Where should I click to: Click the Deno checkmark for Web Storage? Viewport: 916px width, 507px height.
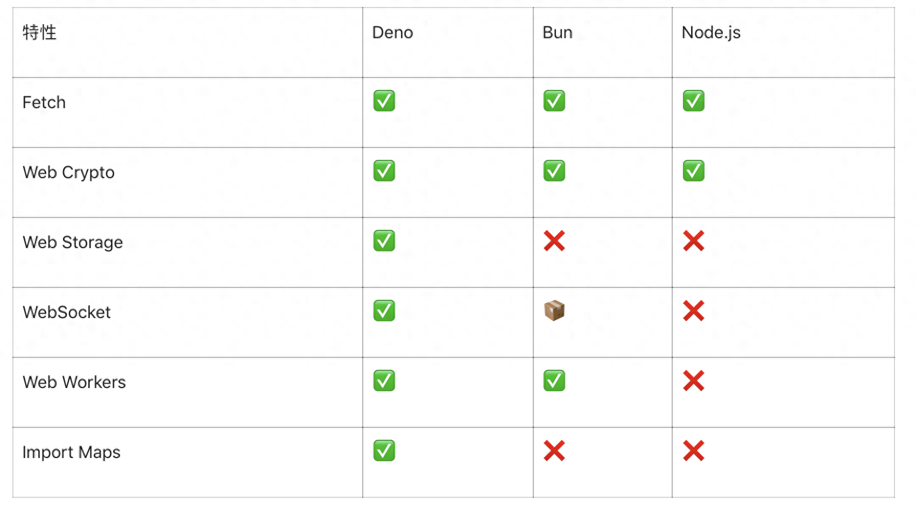pos(384,241)
